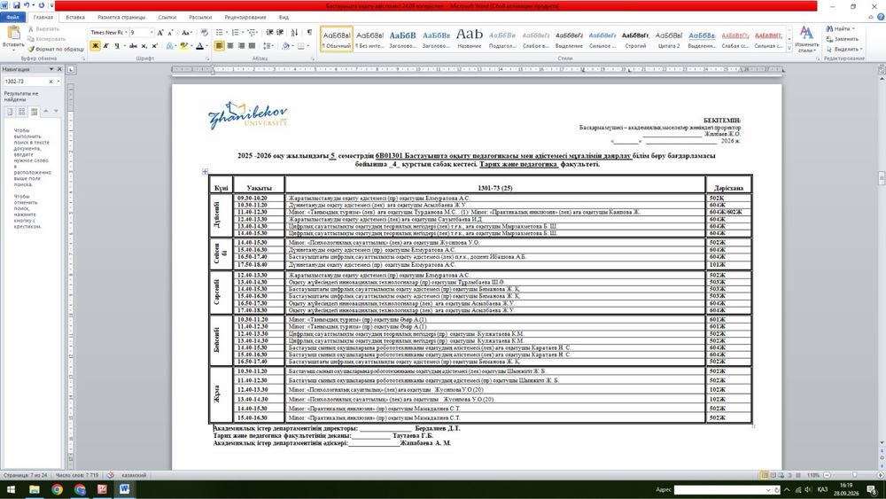Browse headings in navigation pane

click(x=10, y=112)
